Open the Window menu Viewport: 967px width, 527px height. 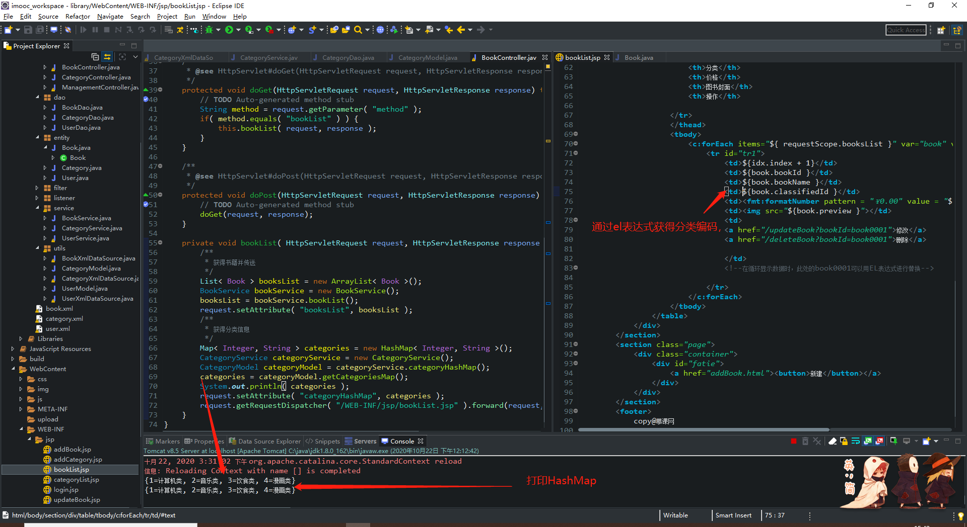214,16
